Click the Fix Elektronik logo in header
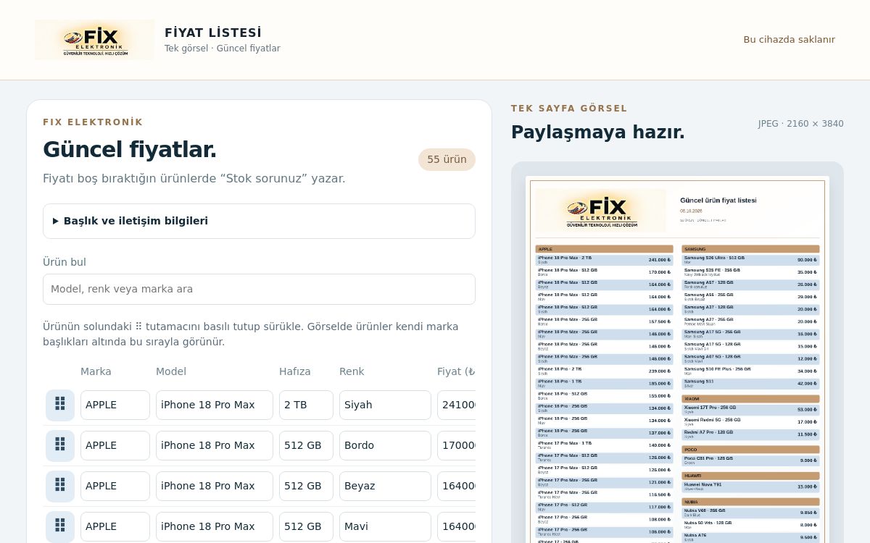Viewport: 870px width, 543px height. click(x=94, y=40)
